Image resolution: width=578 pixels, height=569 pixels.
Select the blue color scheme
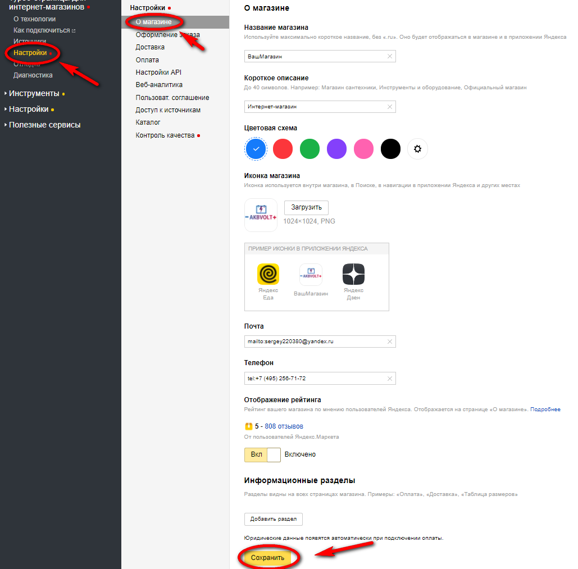(256, 149)
